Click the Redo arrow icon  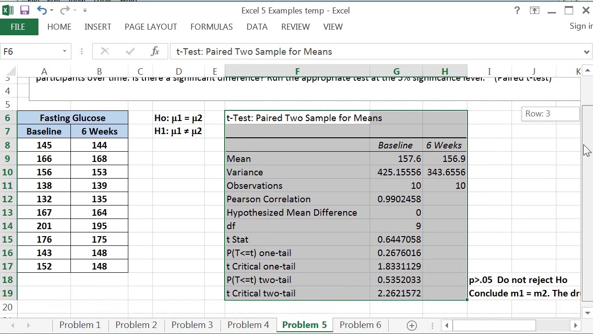pyautogui.click(x=65, y=10)
